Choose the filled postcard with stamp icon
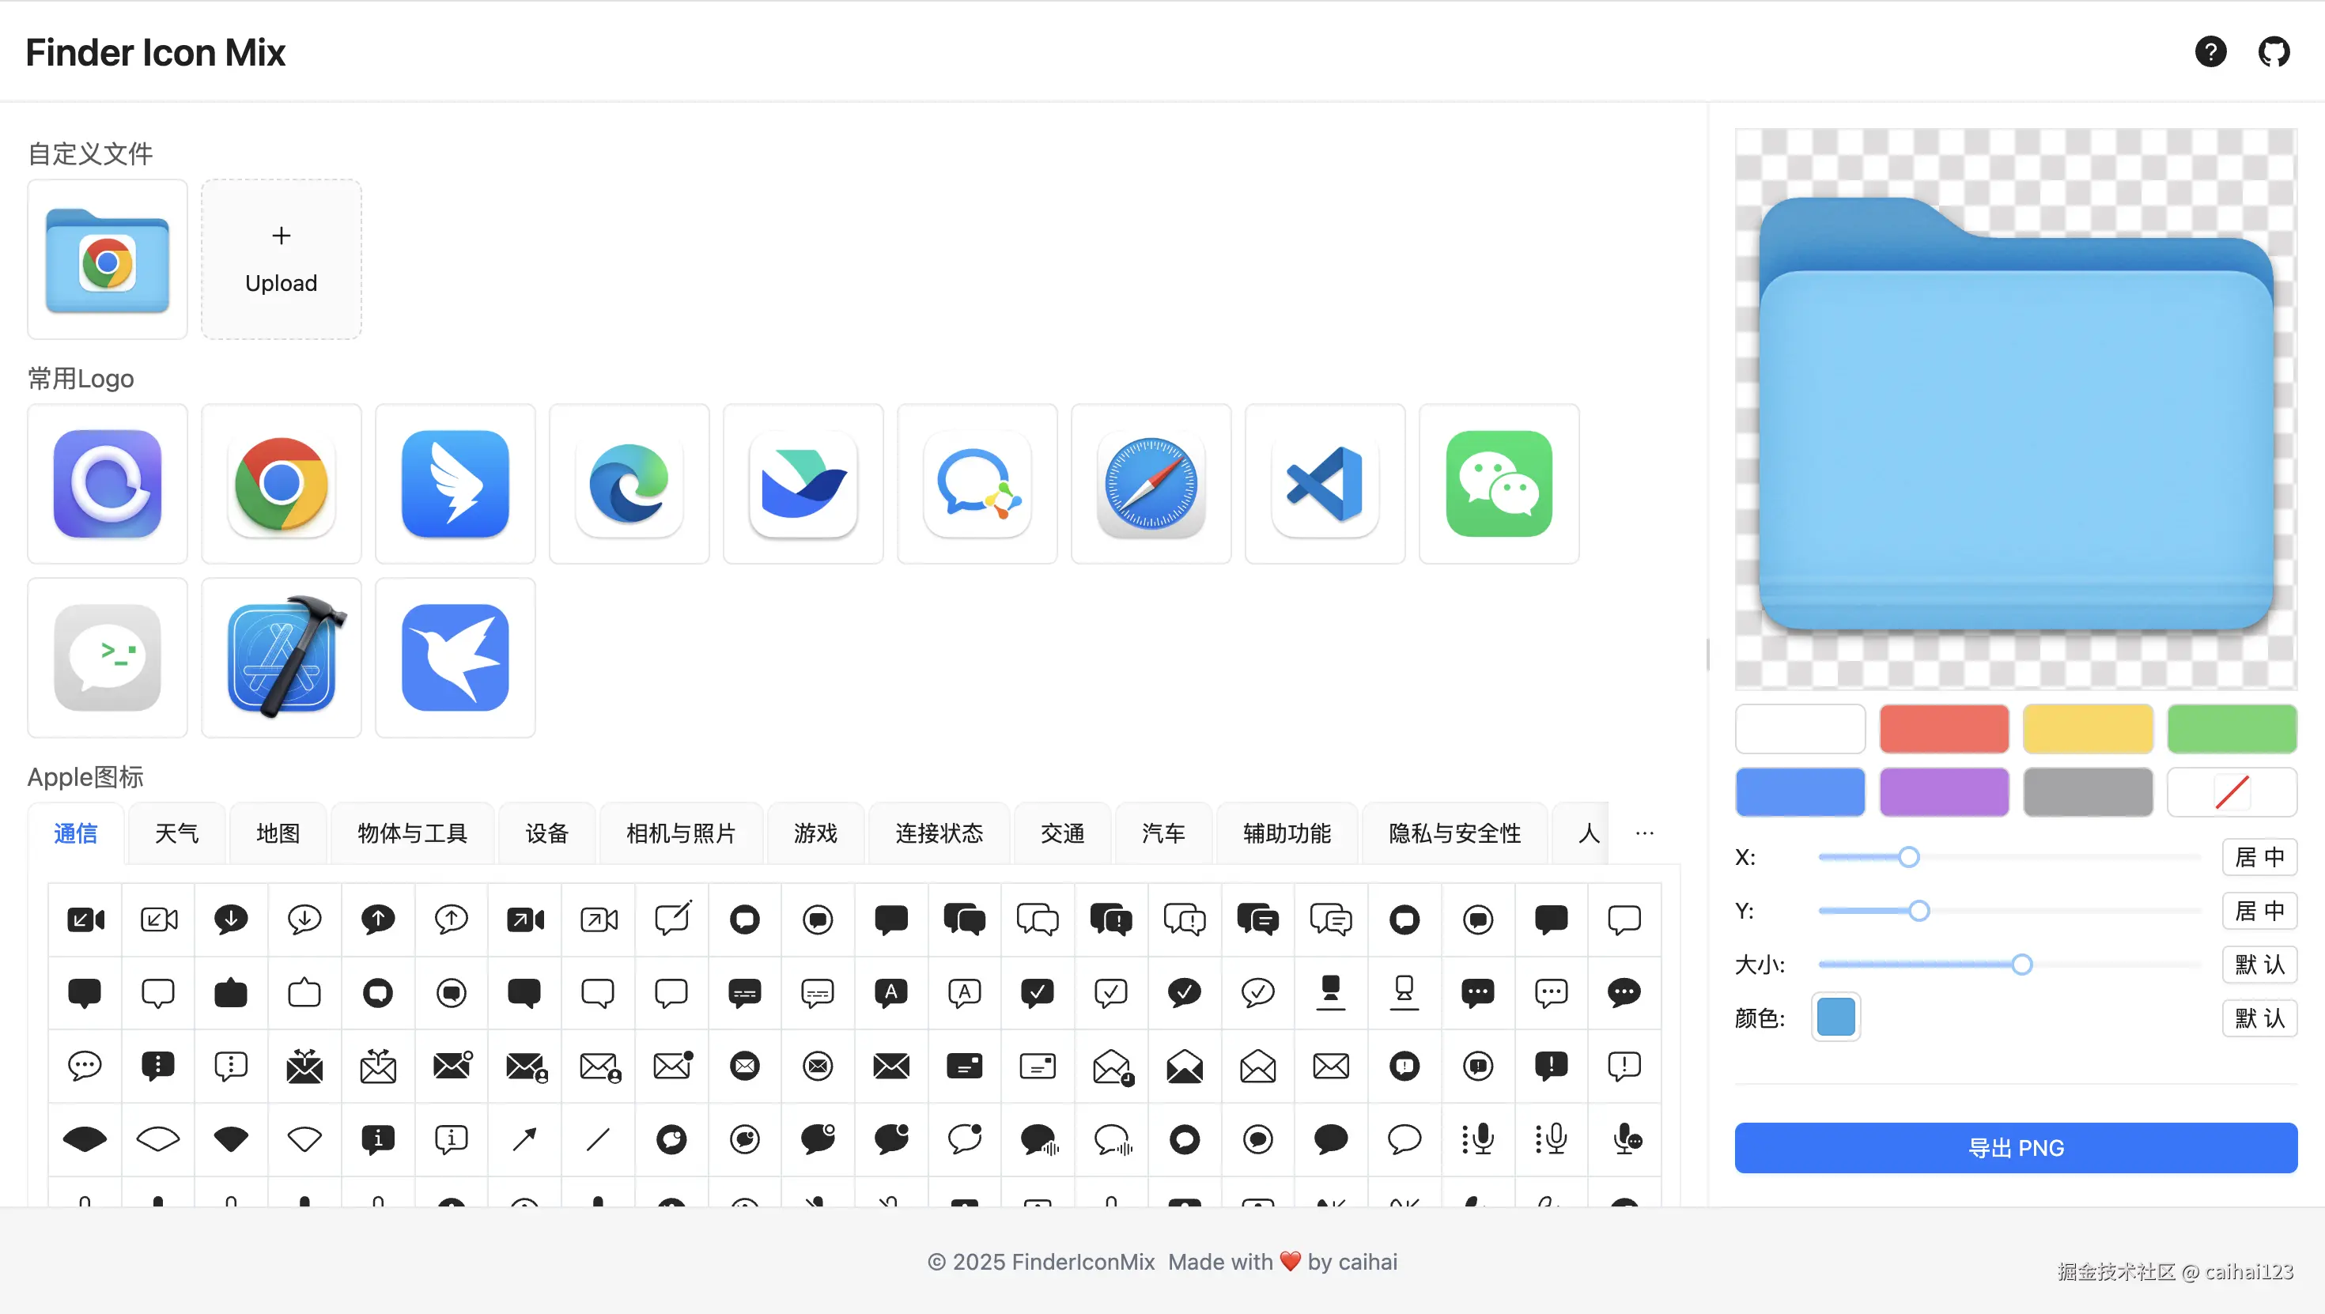The width and height of the screenshot is (2325, 1314). 965,1066
